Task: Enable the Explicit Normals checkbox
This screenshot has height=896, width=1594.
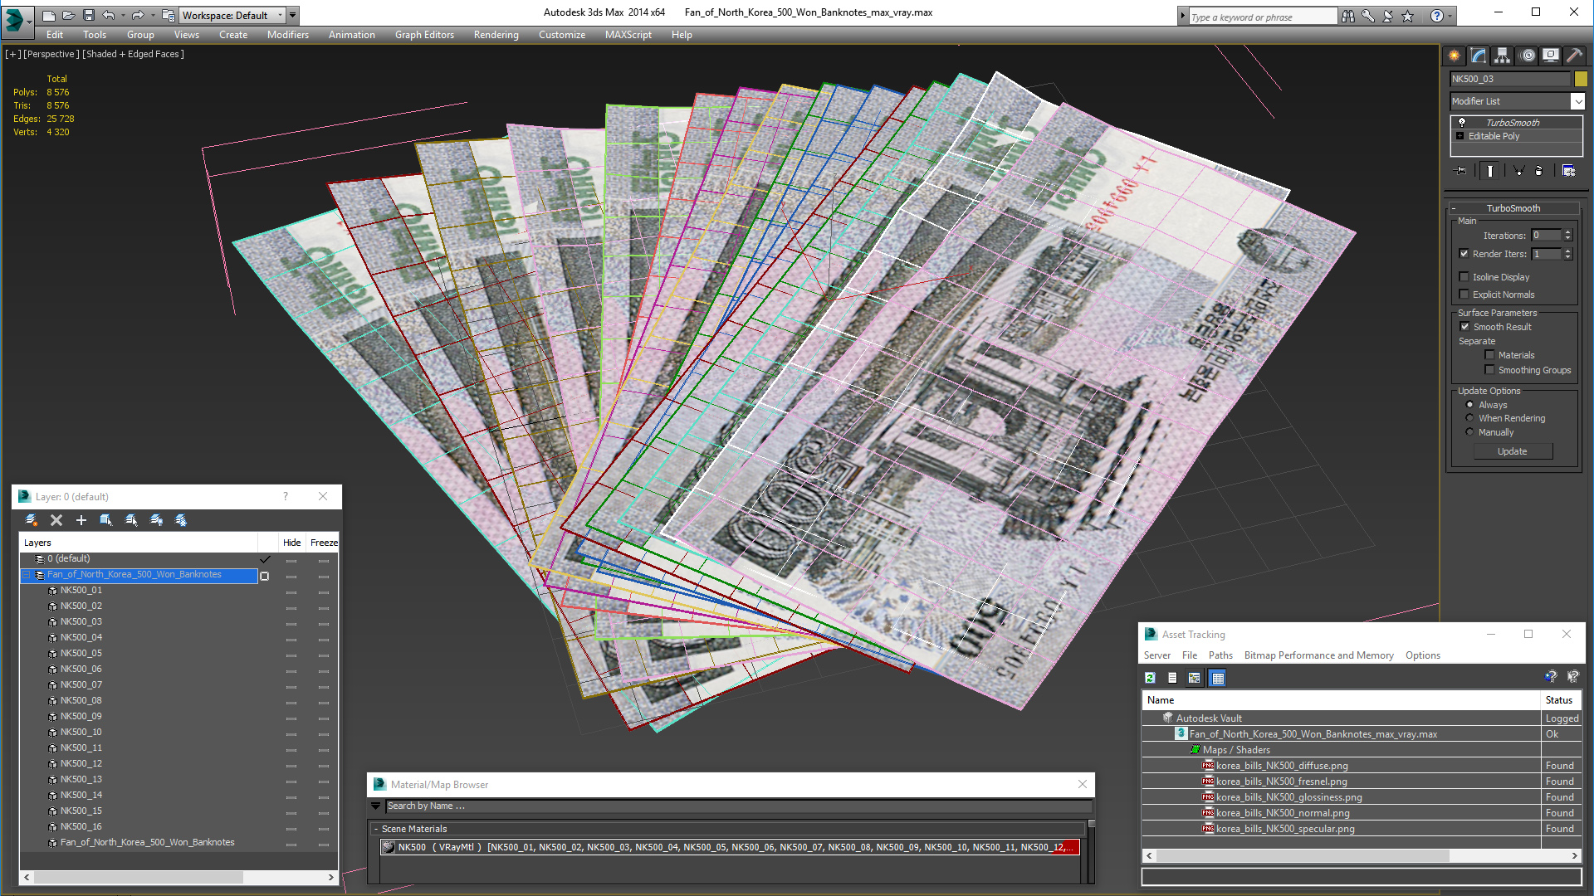Action: tap(1464, 295)
